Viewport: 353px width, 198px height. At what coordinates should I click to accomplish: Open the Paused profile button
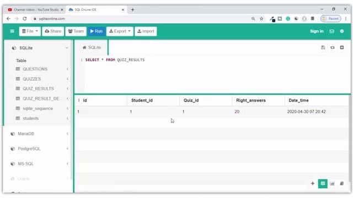click(330, 19)
